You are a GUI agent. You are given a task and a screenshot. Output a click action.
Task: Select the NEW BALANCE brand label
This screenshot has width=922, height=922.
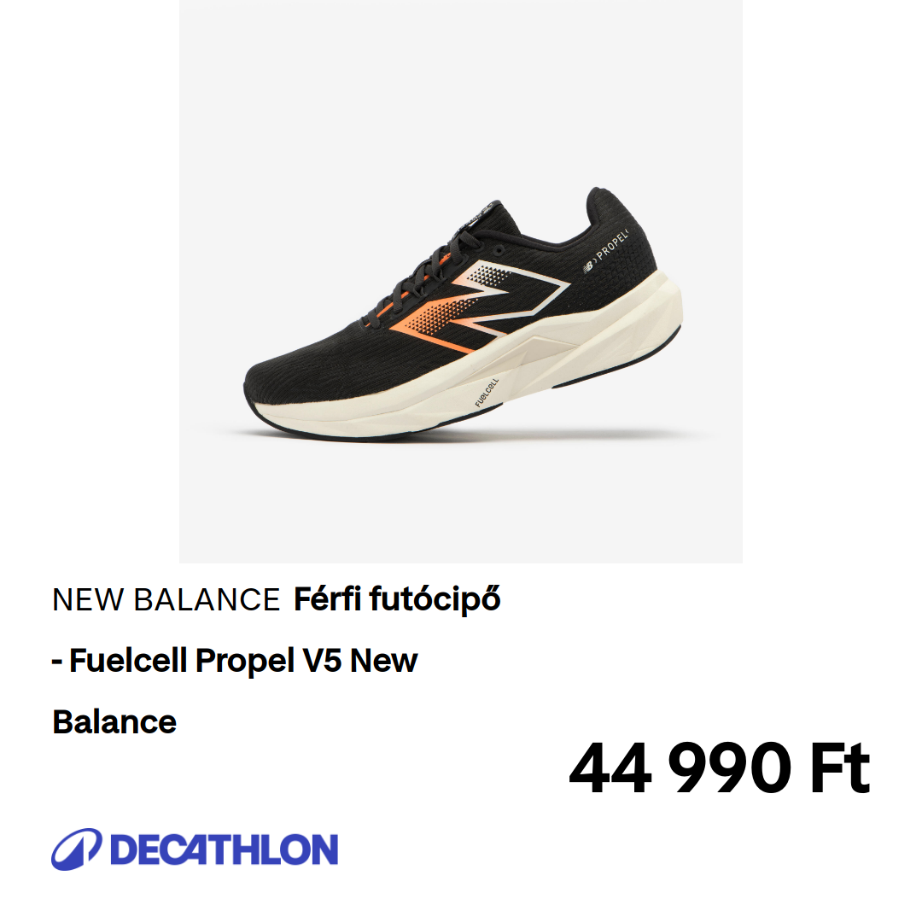tap(166, 600)
